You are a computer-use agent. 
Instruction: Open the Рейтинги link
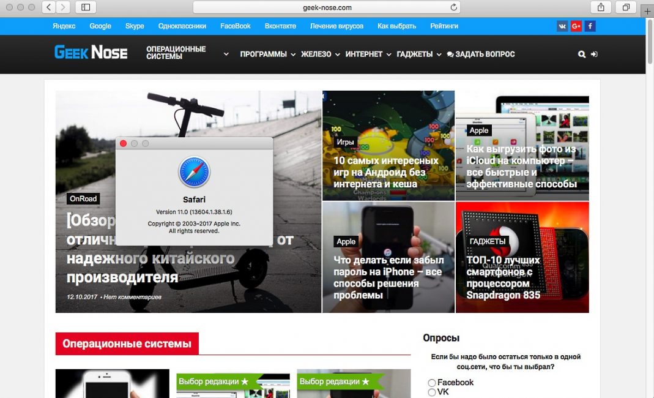(444, 26)
